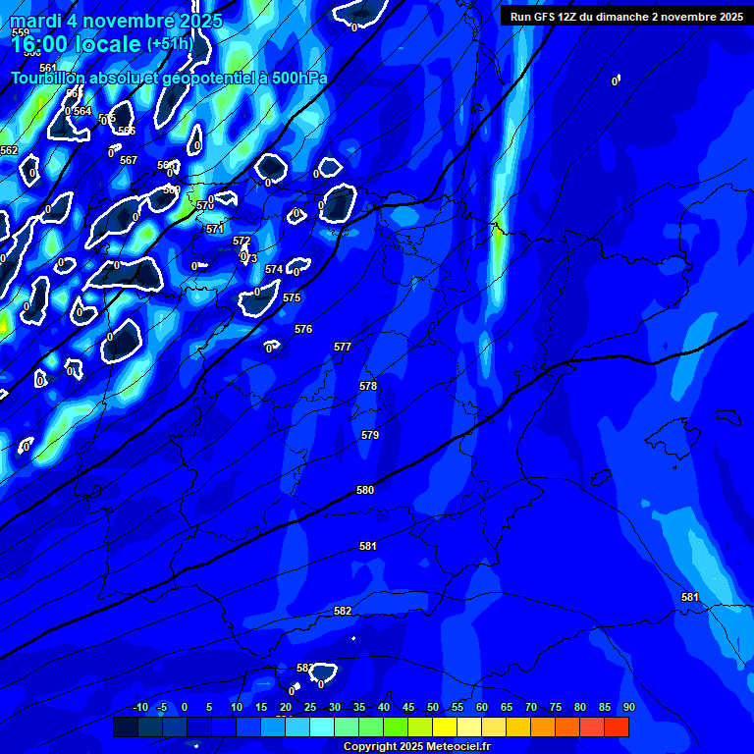754x754 pixels.
Task: Click the 577 geopotential contour label
Action: (343, 347)
